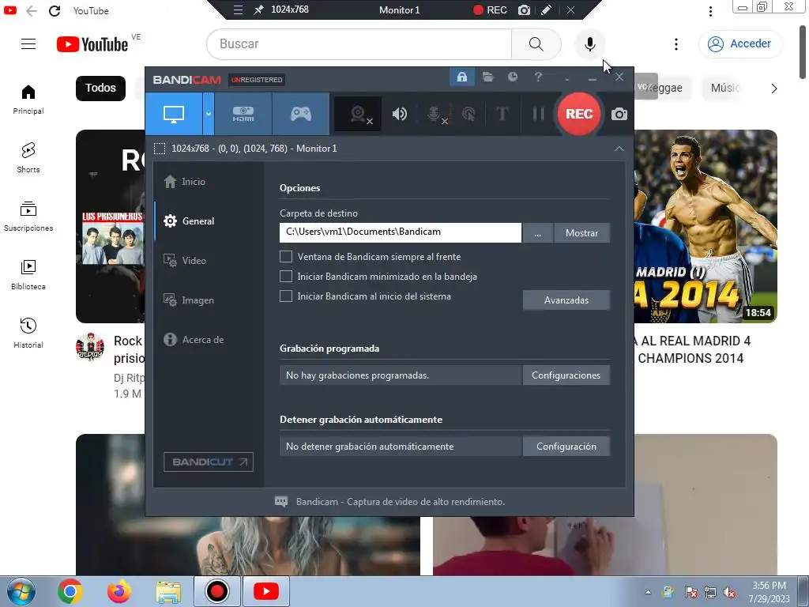Viewport: 809px width, 607px height.
Task: Reload page with browser refresh icon
Action: tap(55, 10)
